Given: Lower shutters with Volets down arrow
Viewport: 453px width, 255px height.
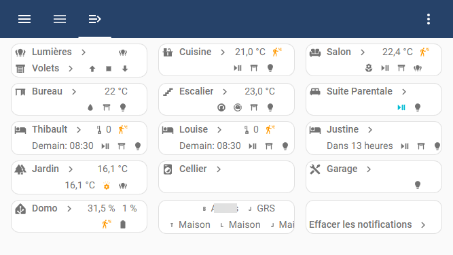Looking at the screenshot, I should coord(125,69).
